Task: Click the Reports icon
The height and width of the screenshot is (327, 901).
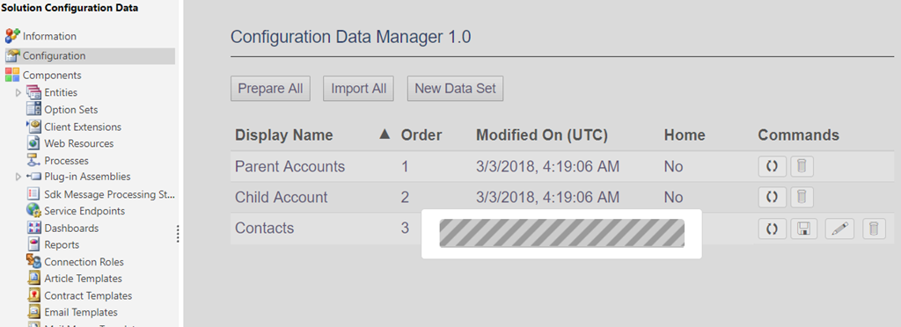Action: 34,244
